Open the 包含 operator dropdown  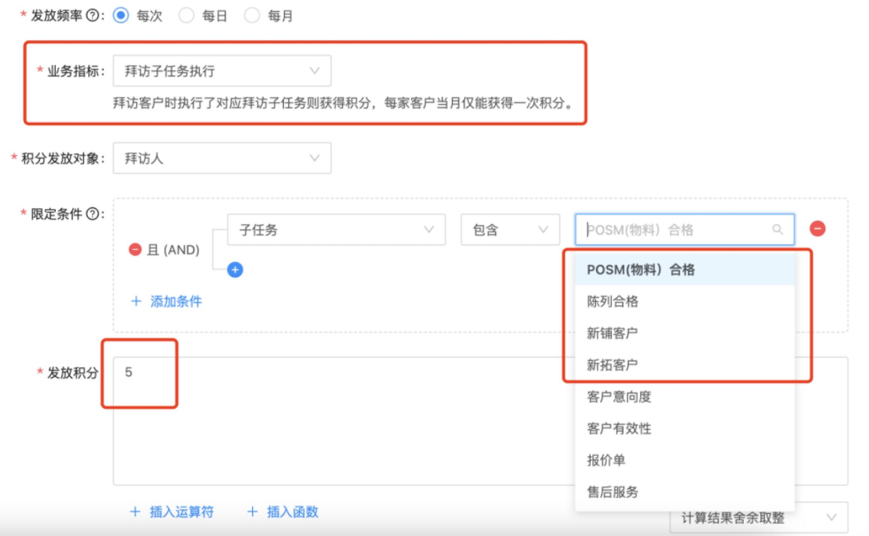tap(510, 230)
